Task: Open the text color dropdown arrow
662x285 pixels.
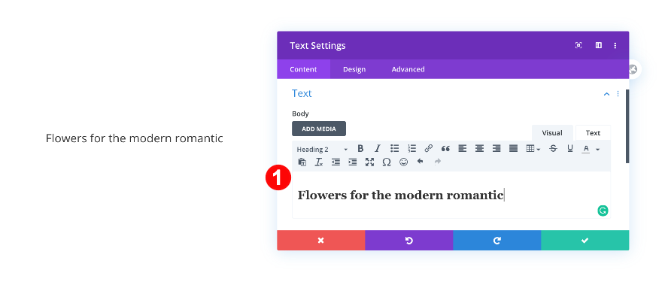Action: click(x=597, y=149)
